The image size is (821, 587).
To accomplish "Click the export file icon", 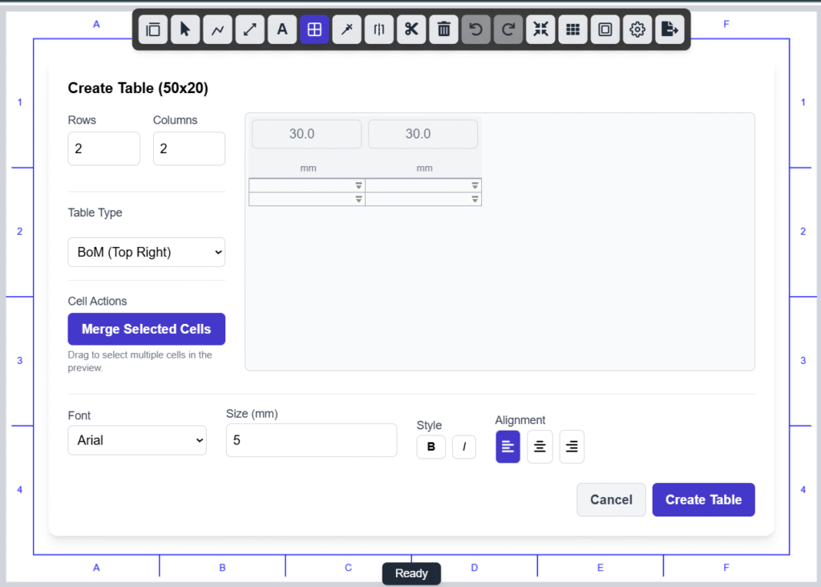I will click(x=669, y=30).
